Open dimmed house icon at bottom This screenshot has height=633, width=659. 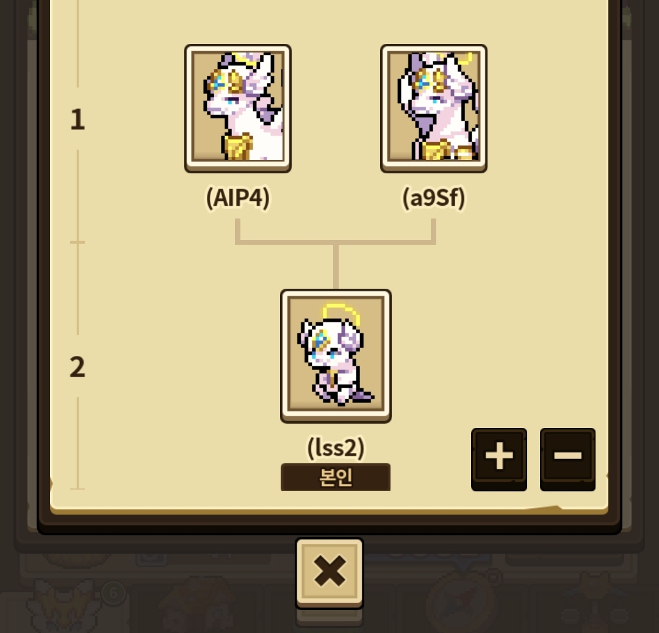(198, 606)
